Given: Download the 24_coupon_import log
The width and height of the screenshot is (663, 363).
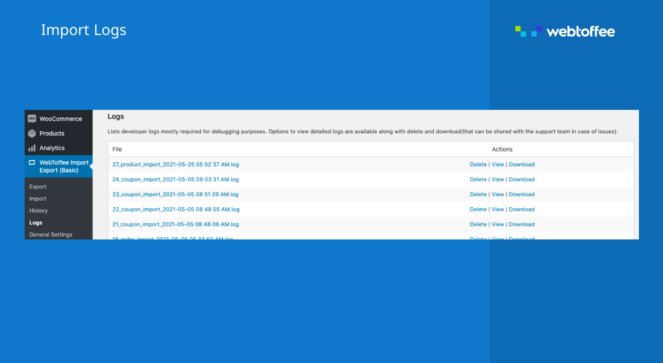Looking at the screenshot, I should point(522,179).
